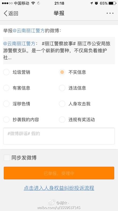Tap the Weibo logo watermark
The image size is (118, 211).
51,203
